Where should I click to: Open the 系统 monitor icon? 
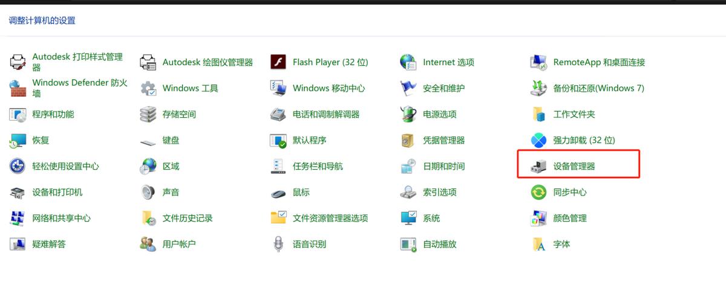408,218
